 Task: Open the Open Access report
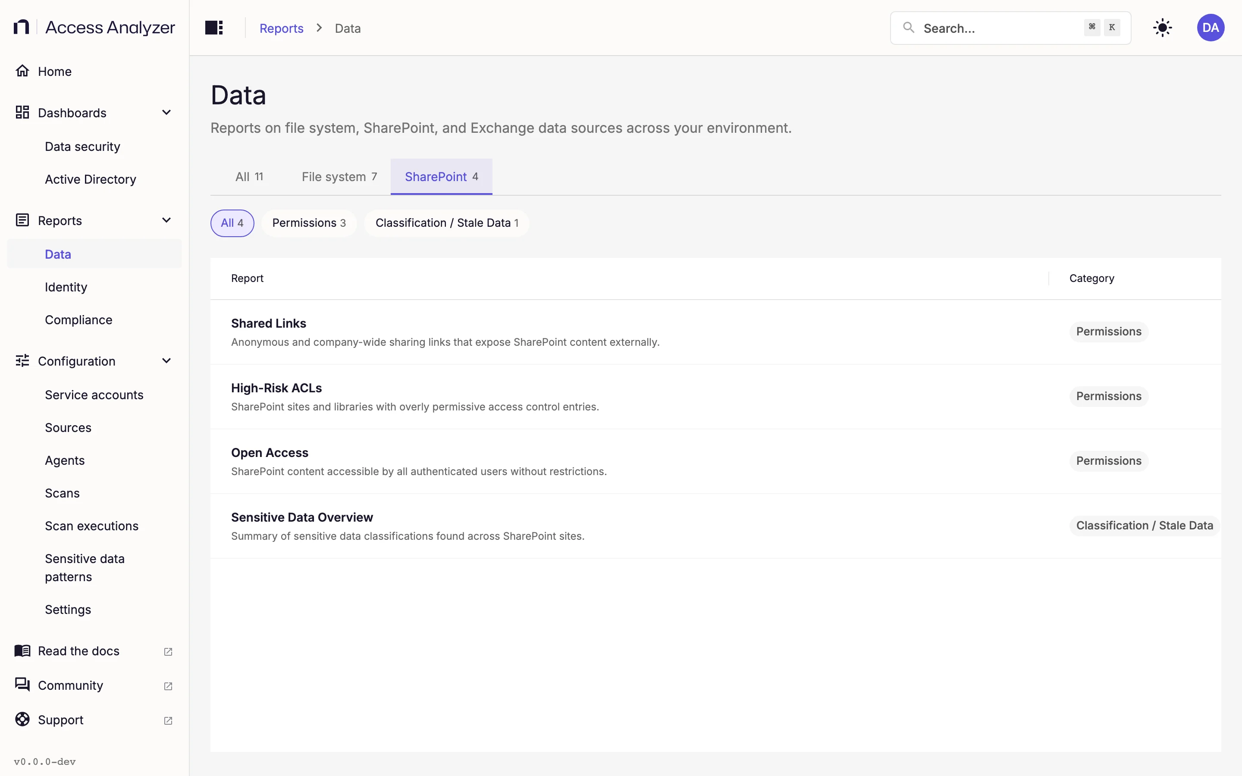(x=715, y=461)
